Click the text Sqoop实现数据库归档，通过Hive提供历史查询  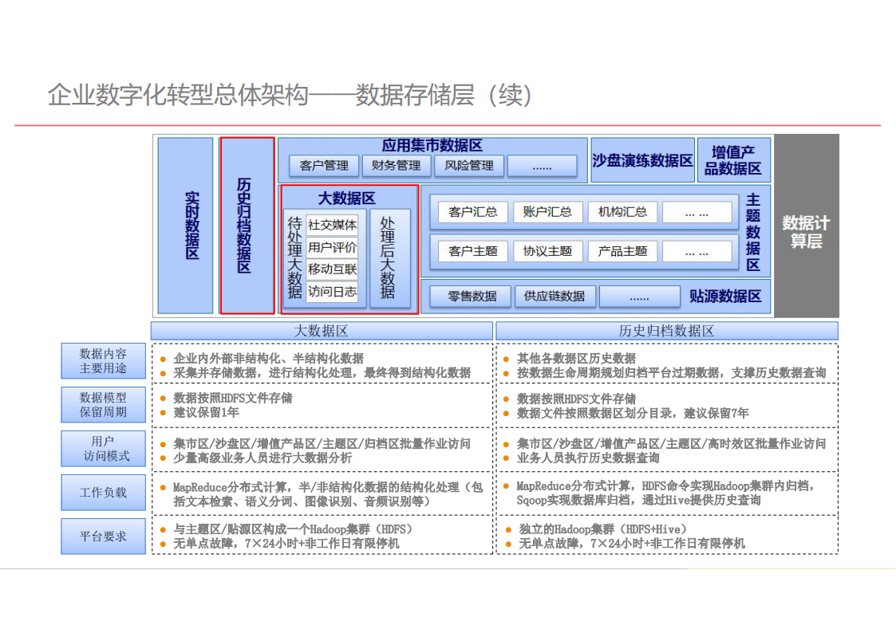pyautogui.click(x=638, y=500)
